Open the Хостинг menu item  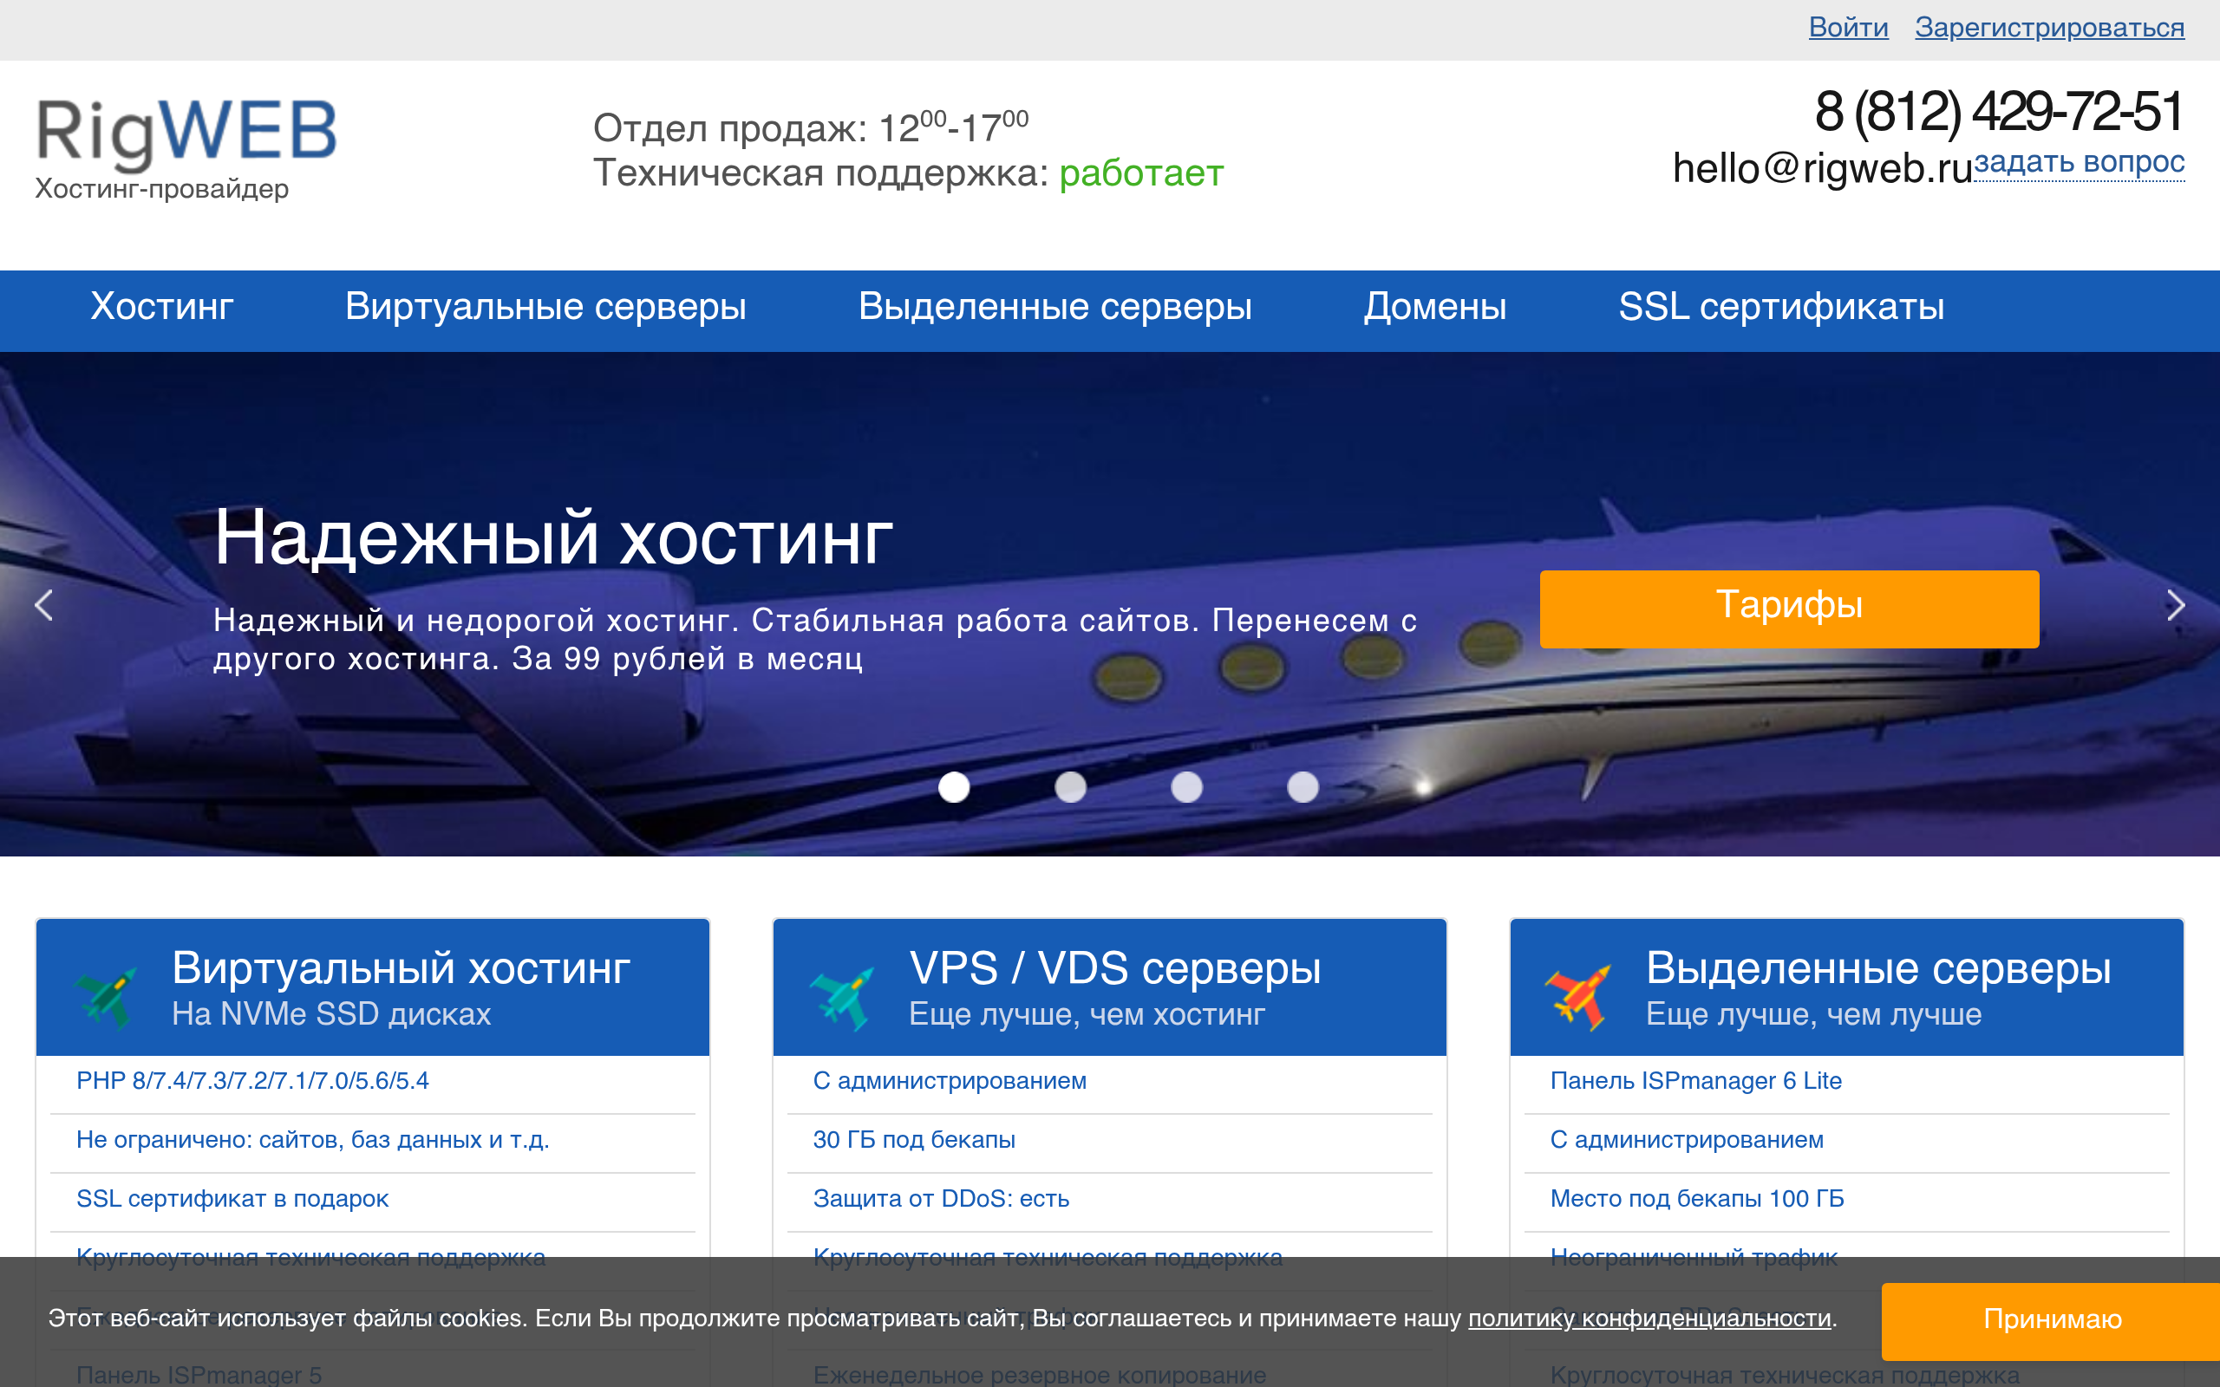coord(161,307)
